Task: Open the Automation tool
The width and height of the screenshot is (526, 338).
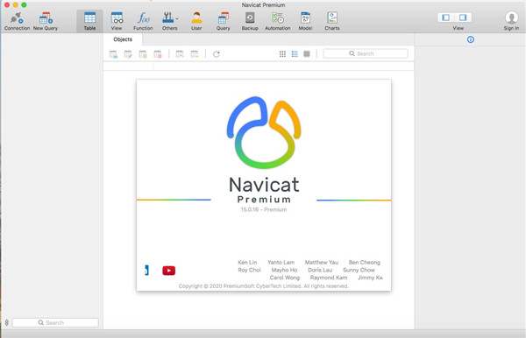Action: coord(278,21)
